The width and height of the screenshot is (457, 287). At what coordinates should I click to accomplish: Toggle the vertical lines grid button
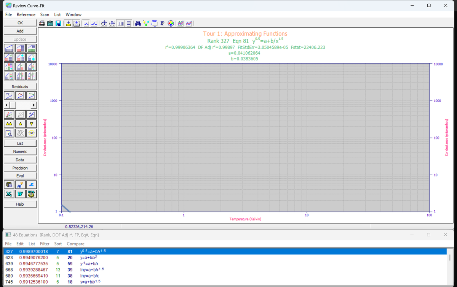(x=120, y=24)
